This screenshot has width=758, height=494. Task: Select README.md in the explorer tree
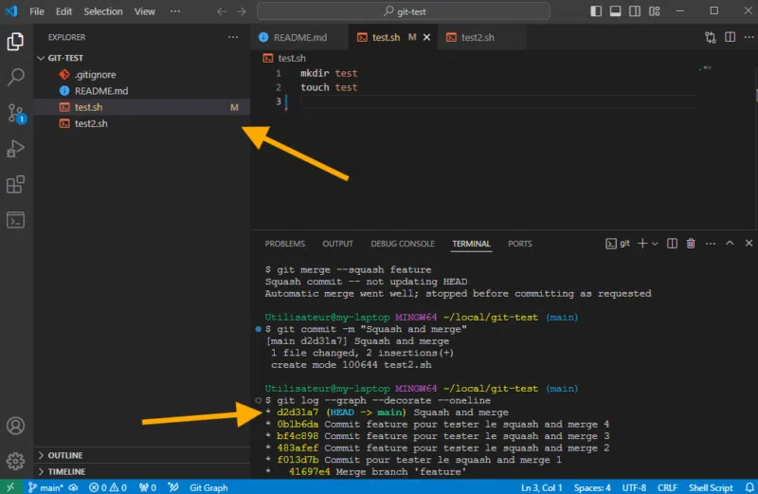pos(100,91)
